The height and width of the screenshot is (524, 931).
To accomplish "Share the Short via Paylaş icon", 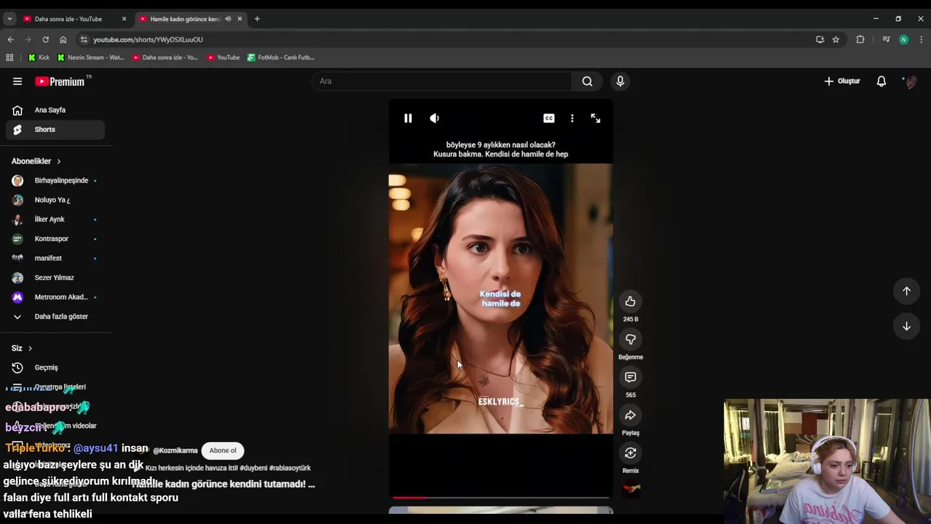I will pos(631,415).
